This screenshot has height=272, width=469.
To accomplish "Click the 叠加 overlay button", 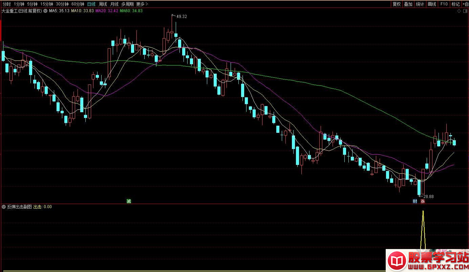I will 408,4.
